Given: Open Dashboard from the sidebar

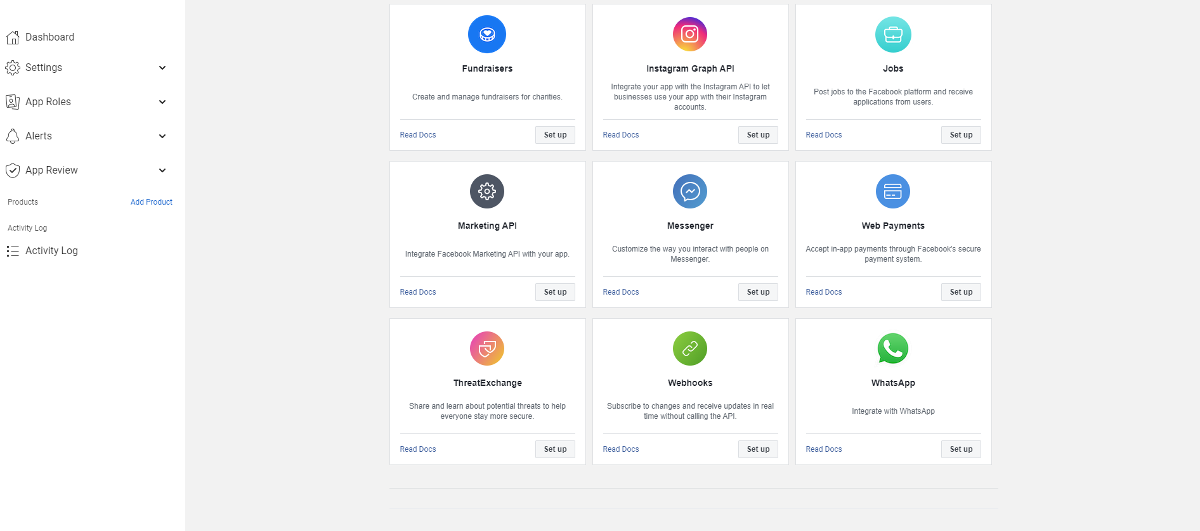Looking at the screenshot, I should 49,37.
